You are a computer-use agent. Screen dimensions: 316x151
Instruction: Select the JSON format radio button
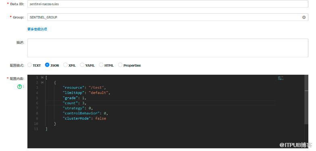[47, 65]
